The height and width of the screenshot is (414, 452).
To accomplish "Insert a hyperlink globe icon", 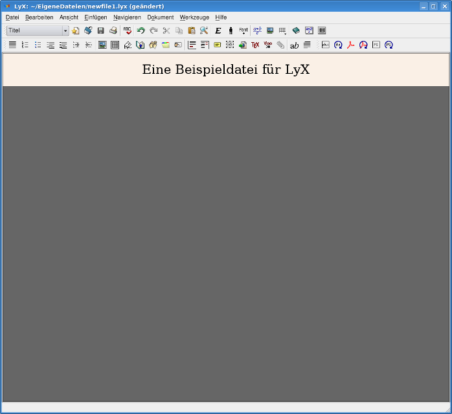I will tap(242, 45).
